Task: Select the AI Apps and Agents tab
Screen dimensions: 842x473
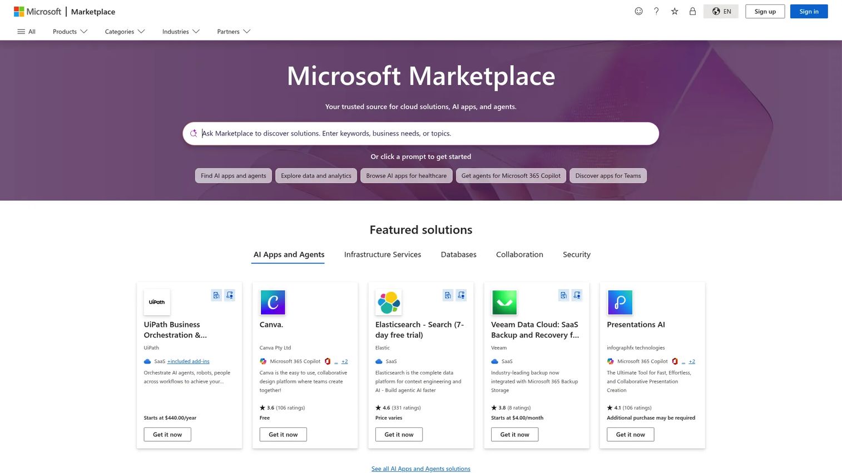Action: [x=289, y=255]
